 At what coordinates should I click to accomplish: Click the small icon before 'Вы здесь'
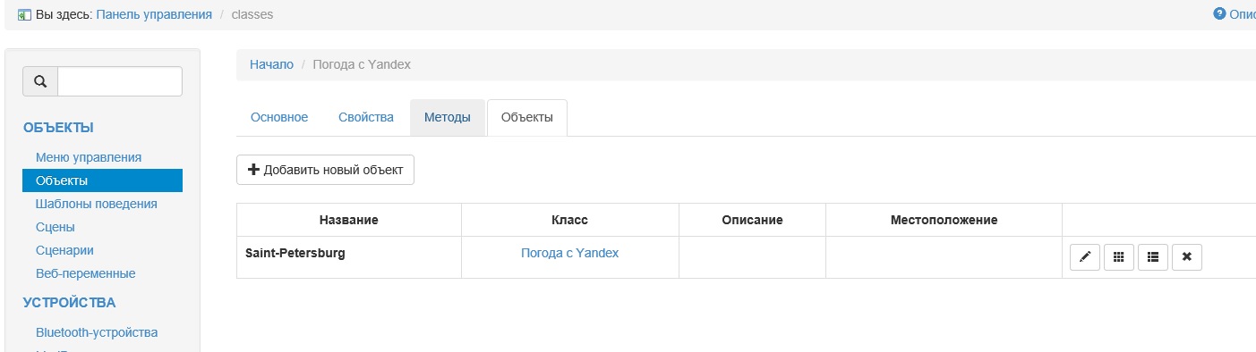point(24,14)
